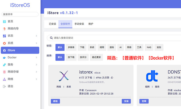Screen dimensions: 181x109
Task: Open the 手动安装 tab
Action: 79,24
